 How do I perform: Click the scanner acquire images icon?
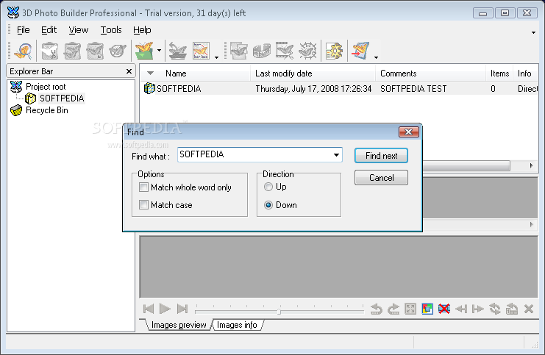click(177, 51)
